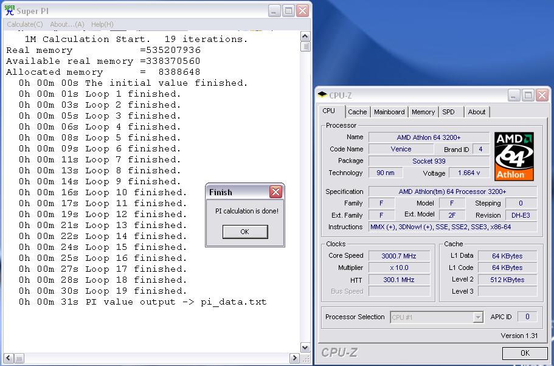This screenshot has width=554, height=366.
Task: Click the APIC ID value 0
Action: [x=527, y=317]
